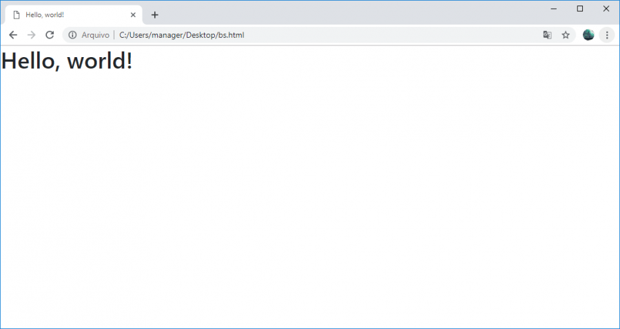Click the "Hello, world!" heading text
Screen dimensions: 620x329
click(x=68, y=61)
